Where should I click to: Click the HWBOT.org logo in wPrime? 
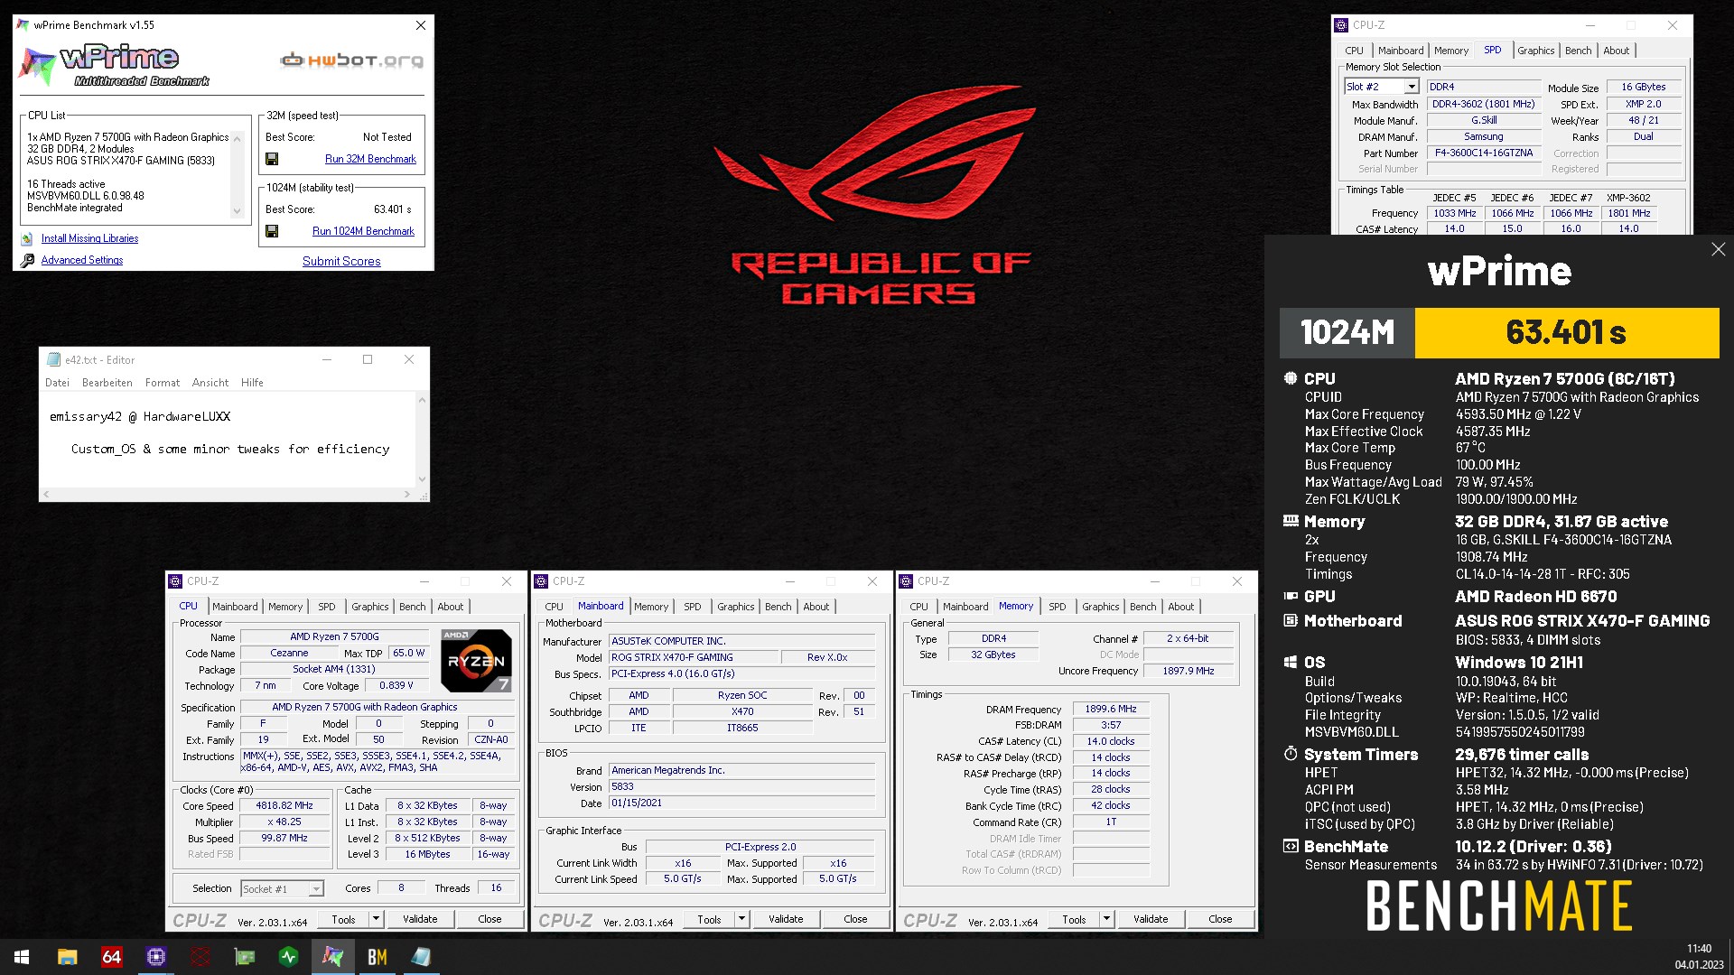coord(351,60)
